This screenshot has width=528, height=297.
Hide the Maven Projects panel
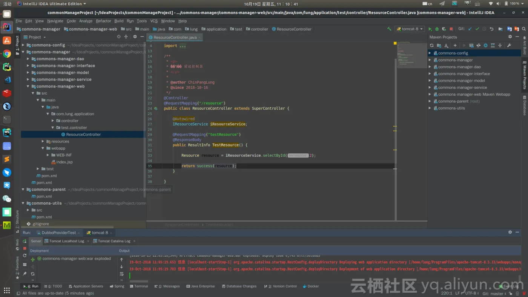pyautogui.click(x=517, y=37)
